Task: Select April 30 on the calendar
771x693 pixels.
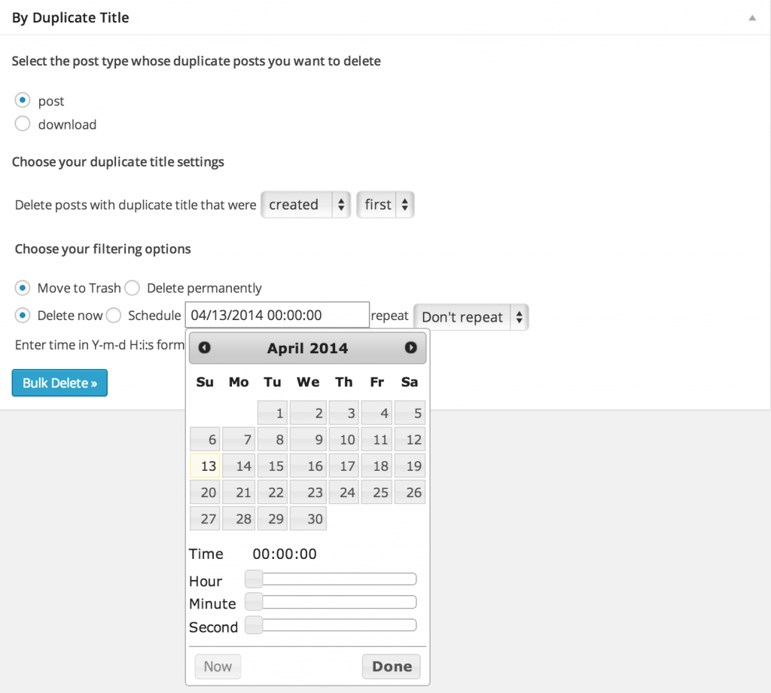Action: [307, 518]
